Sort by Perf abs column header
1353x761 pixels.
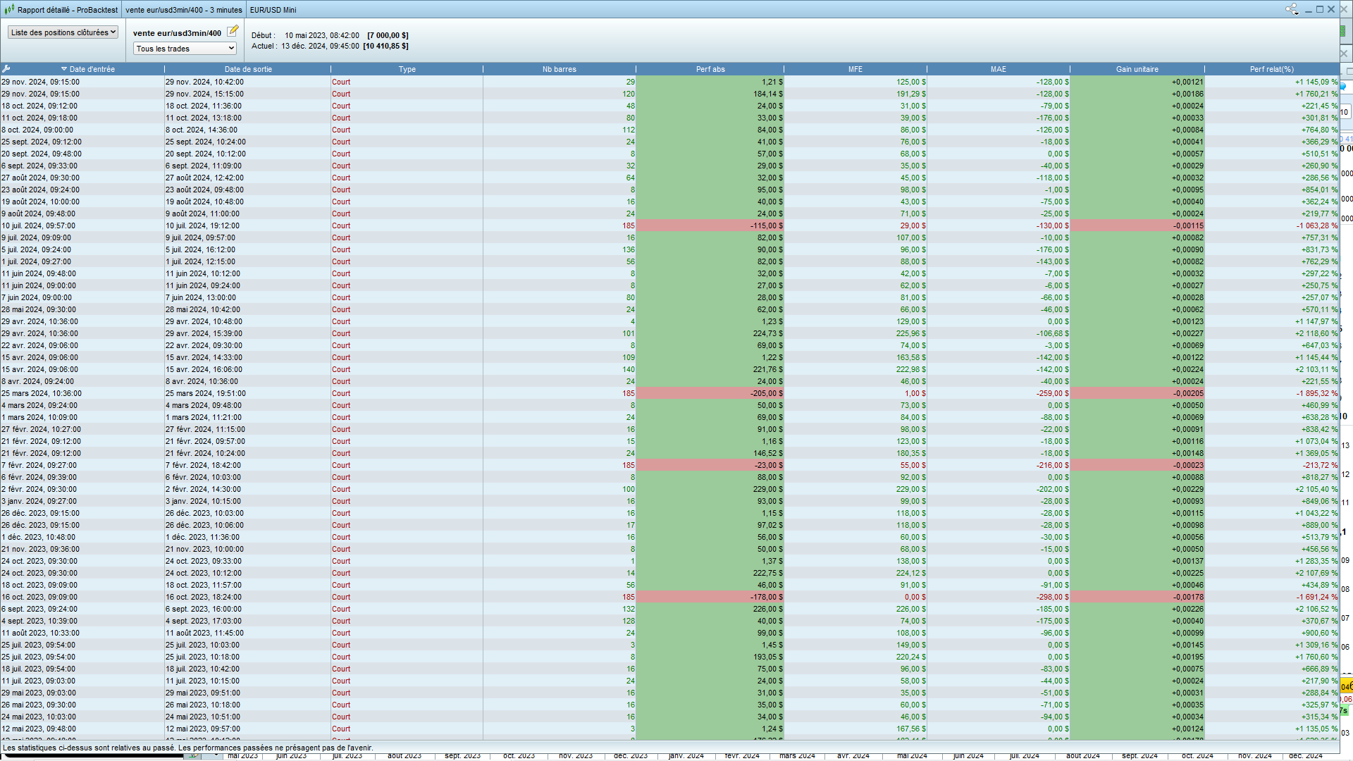click(710, 69)
